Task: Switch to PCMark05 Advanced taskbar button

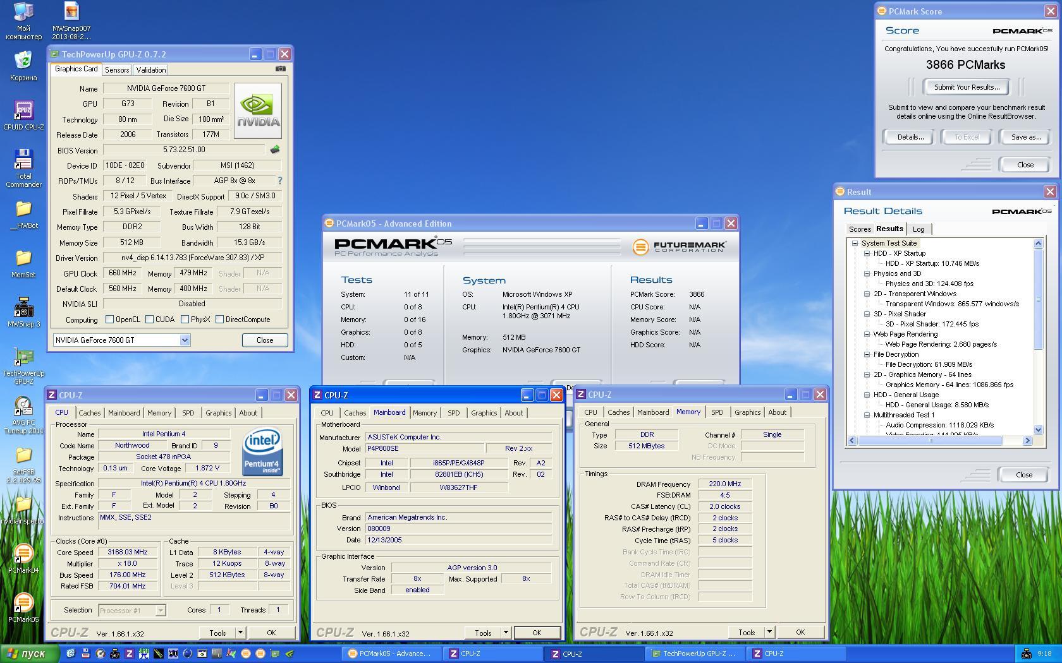Action: coord(391,654)
